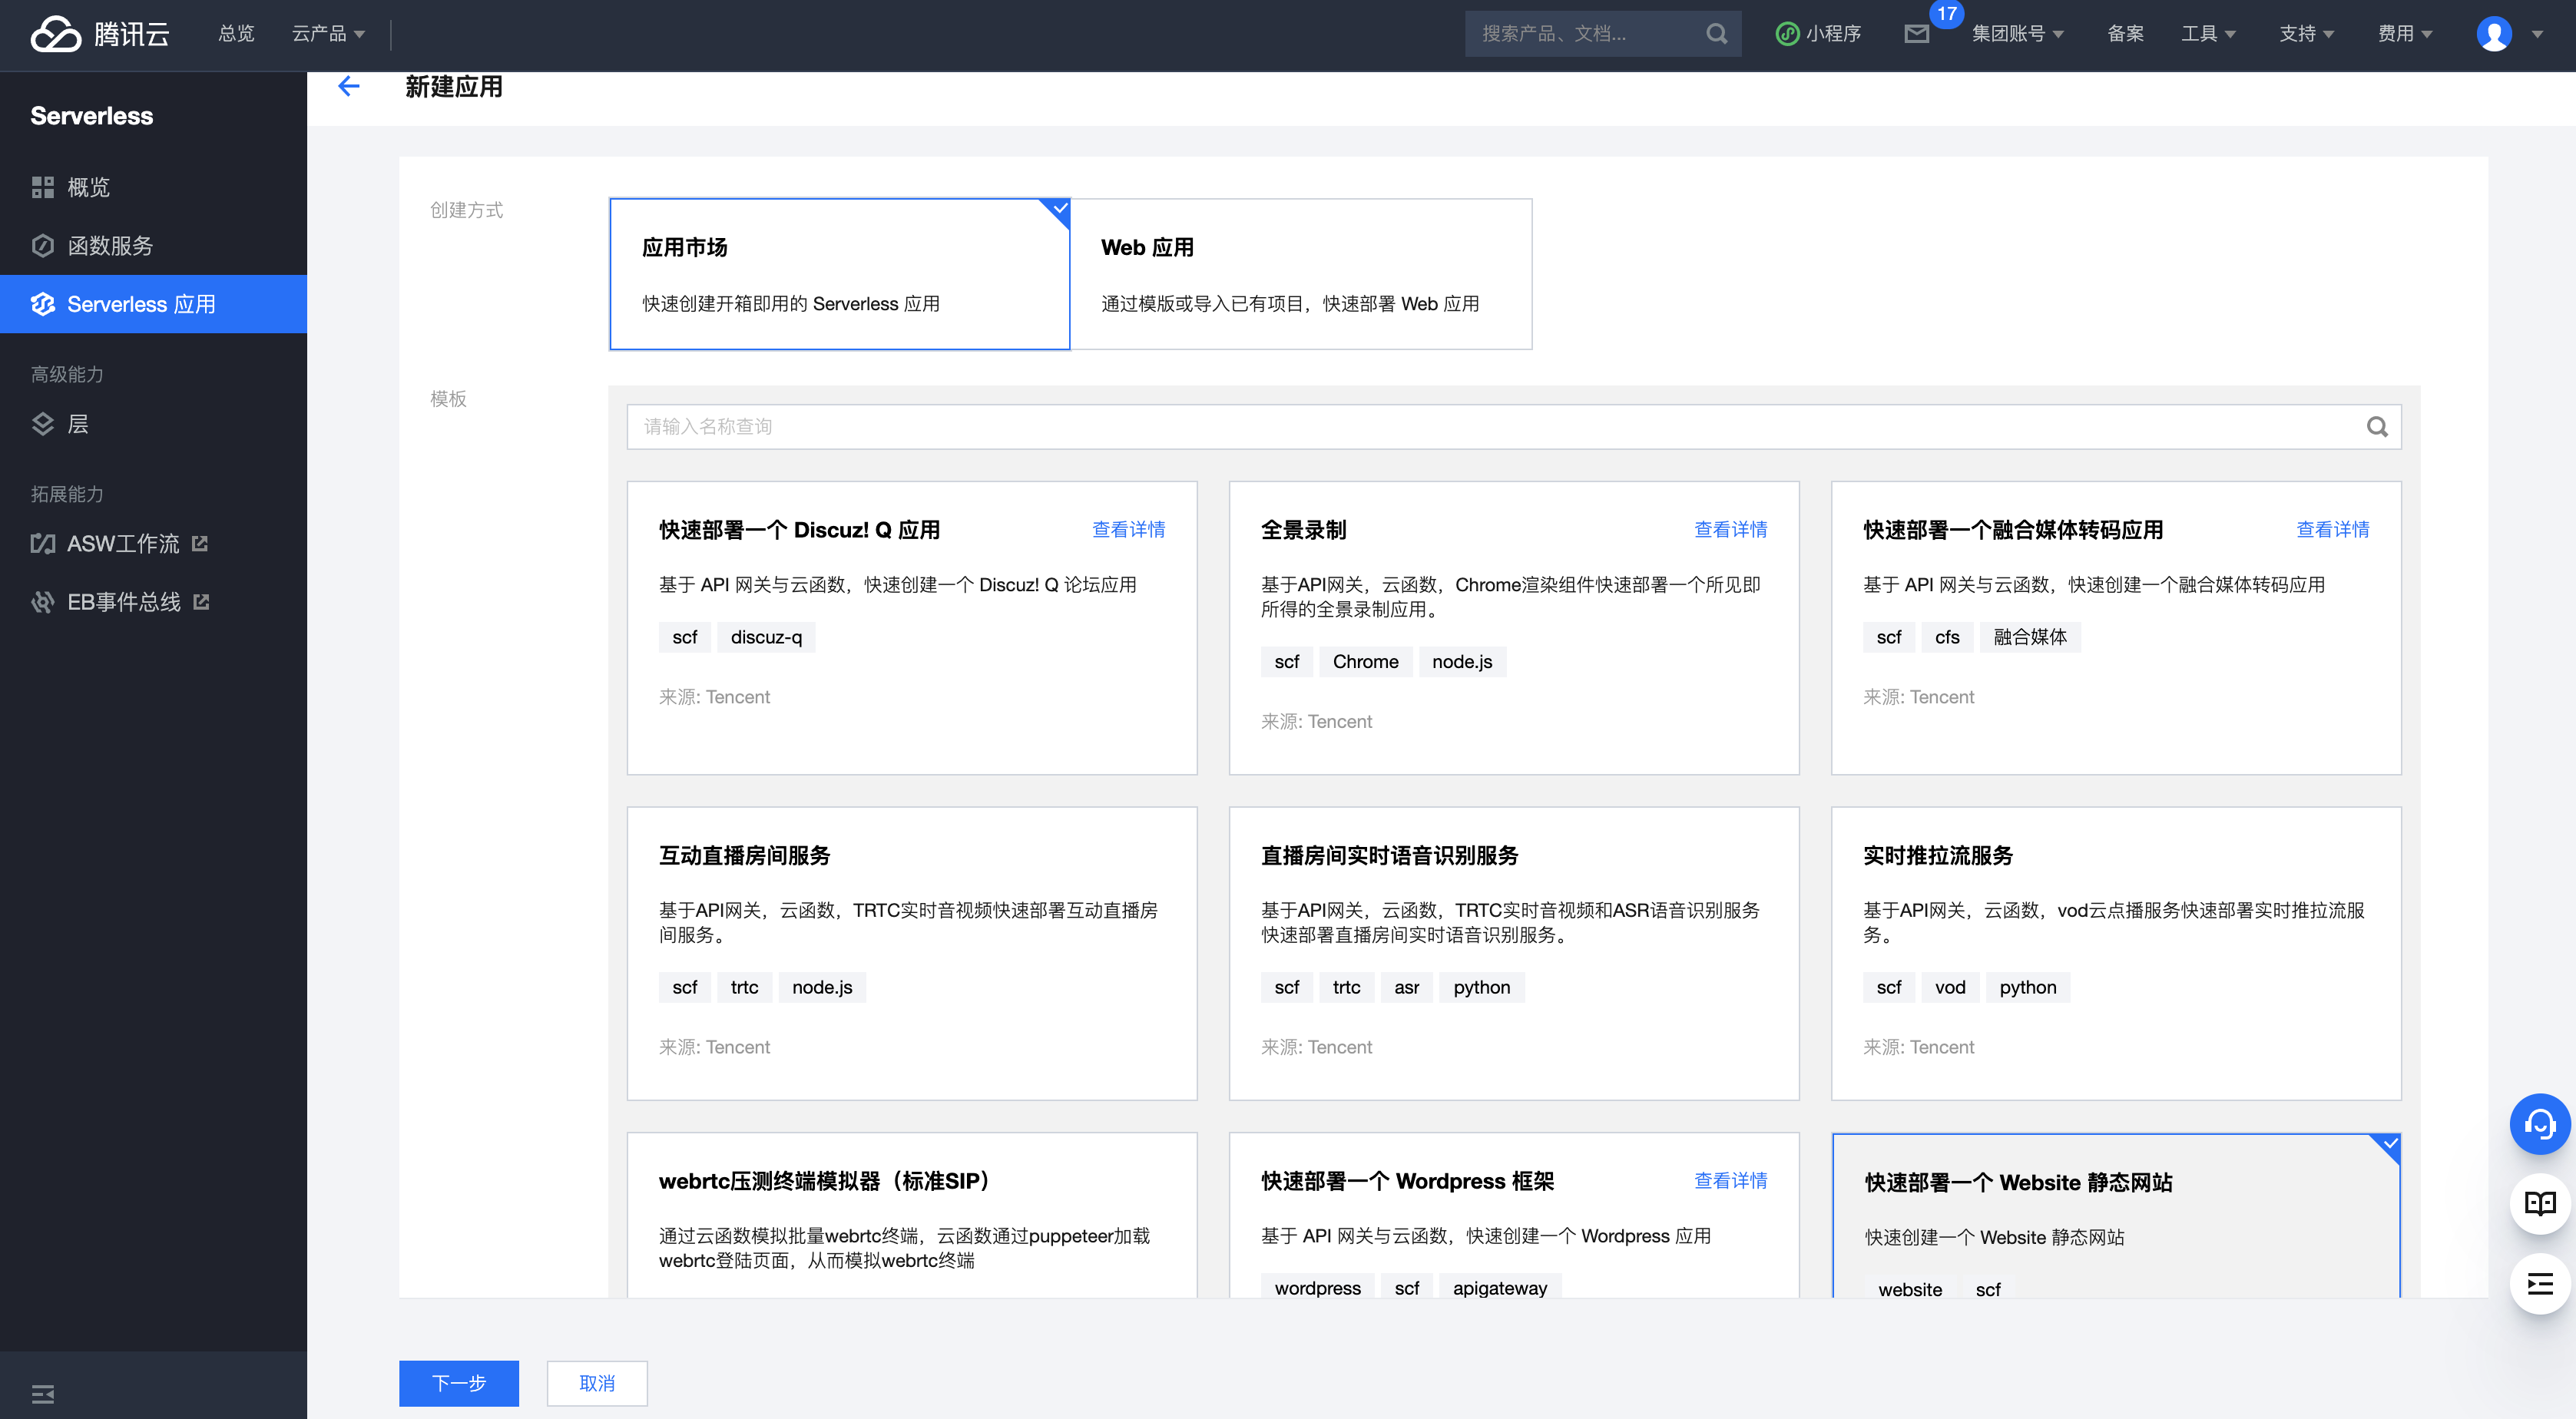The height and width of the screenshot is (1419, 2576).
Task: Click the Tencent Cloud logo
Action: (x=99, y=34)
